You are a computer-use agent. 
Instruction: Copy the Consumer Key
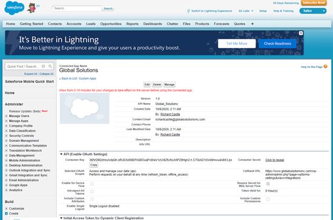coord(94,165)
